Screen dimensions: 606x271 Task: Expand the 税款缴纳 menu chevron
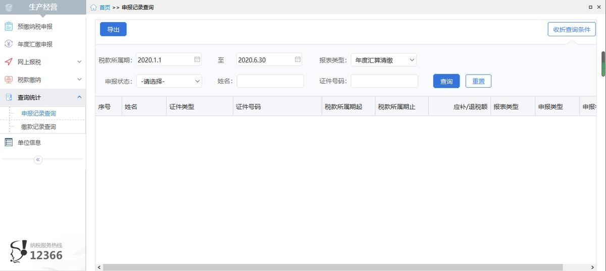tap(79, 80)
